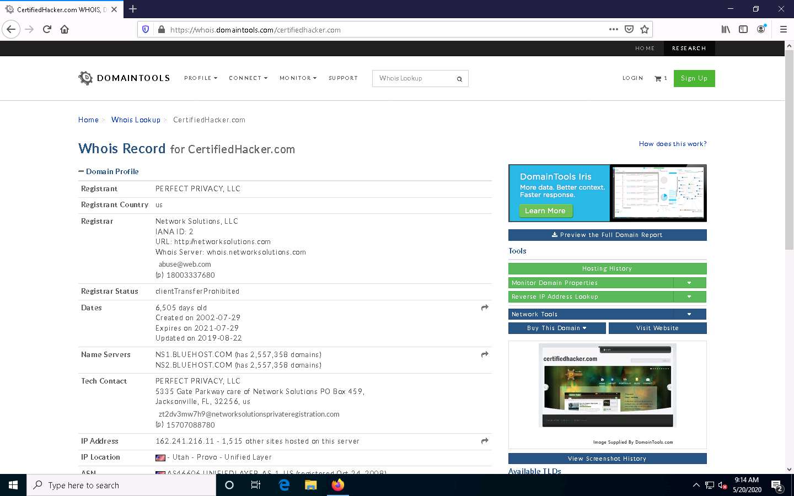
Task: Click the Windows taskbar search box
Action: [121, 485]
